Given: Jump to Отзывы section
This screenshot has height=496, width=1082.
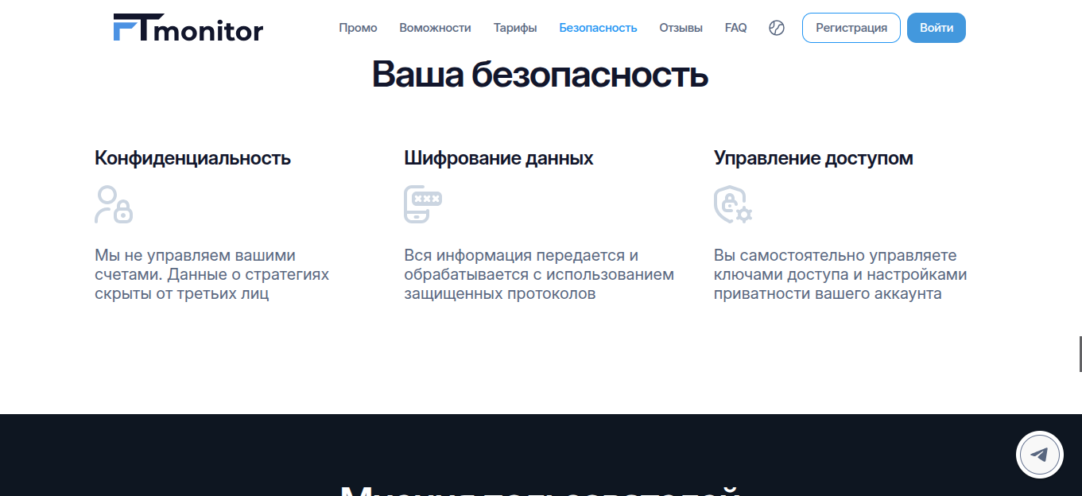Looking at the screenshot, I should (681, 28).
